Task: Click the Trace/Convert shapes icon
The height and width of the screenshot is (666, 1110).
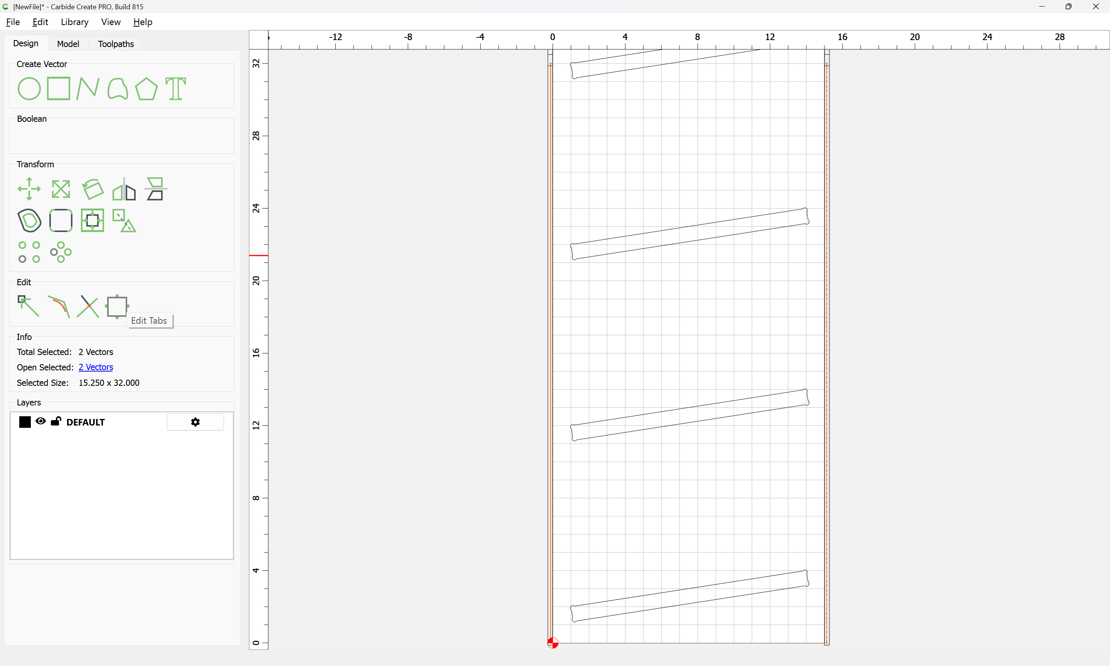Action: pyautogui.click(x=124, y=220)
